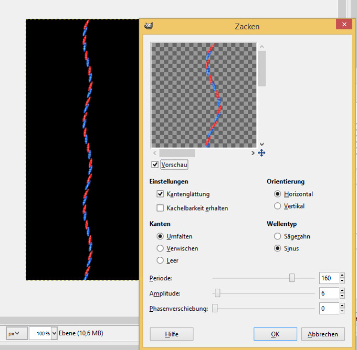This screenshot has width=357, height=350.
Task: Increase Periode with up arrow
Action: point(342,275)
